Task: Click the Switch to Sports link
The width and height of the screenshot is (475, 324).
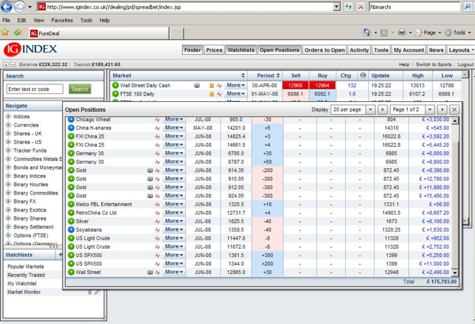Action: click(434, 64)
